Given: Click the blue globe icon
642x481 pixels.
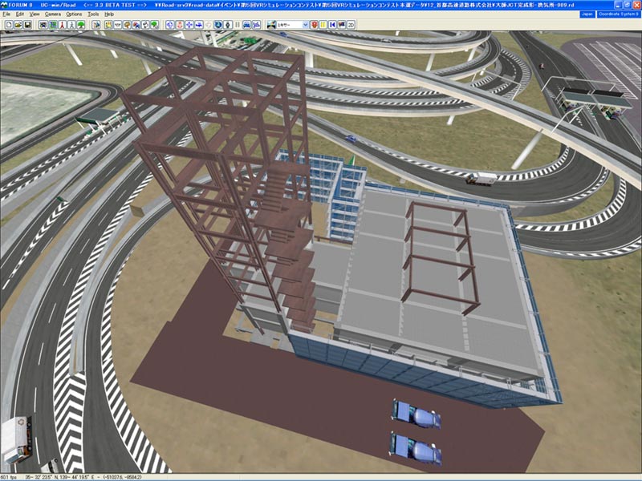Looking at the screenshot, I should [217, 25].
